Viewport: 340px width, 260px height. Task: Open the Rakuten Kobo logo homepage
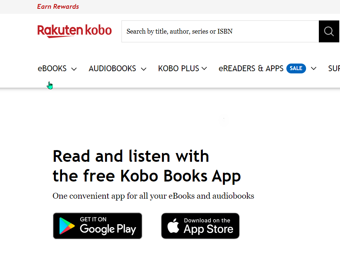74,31
